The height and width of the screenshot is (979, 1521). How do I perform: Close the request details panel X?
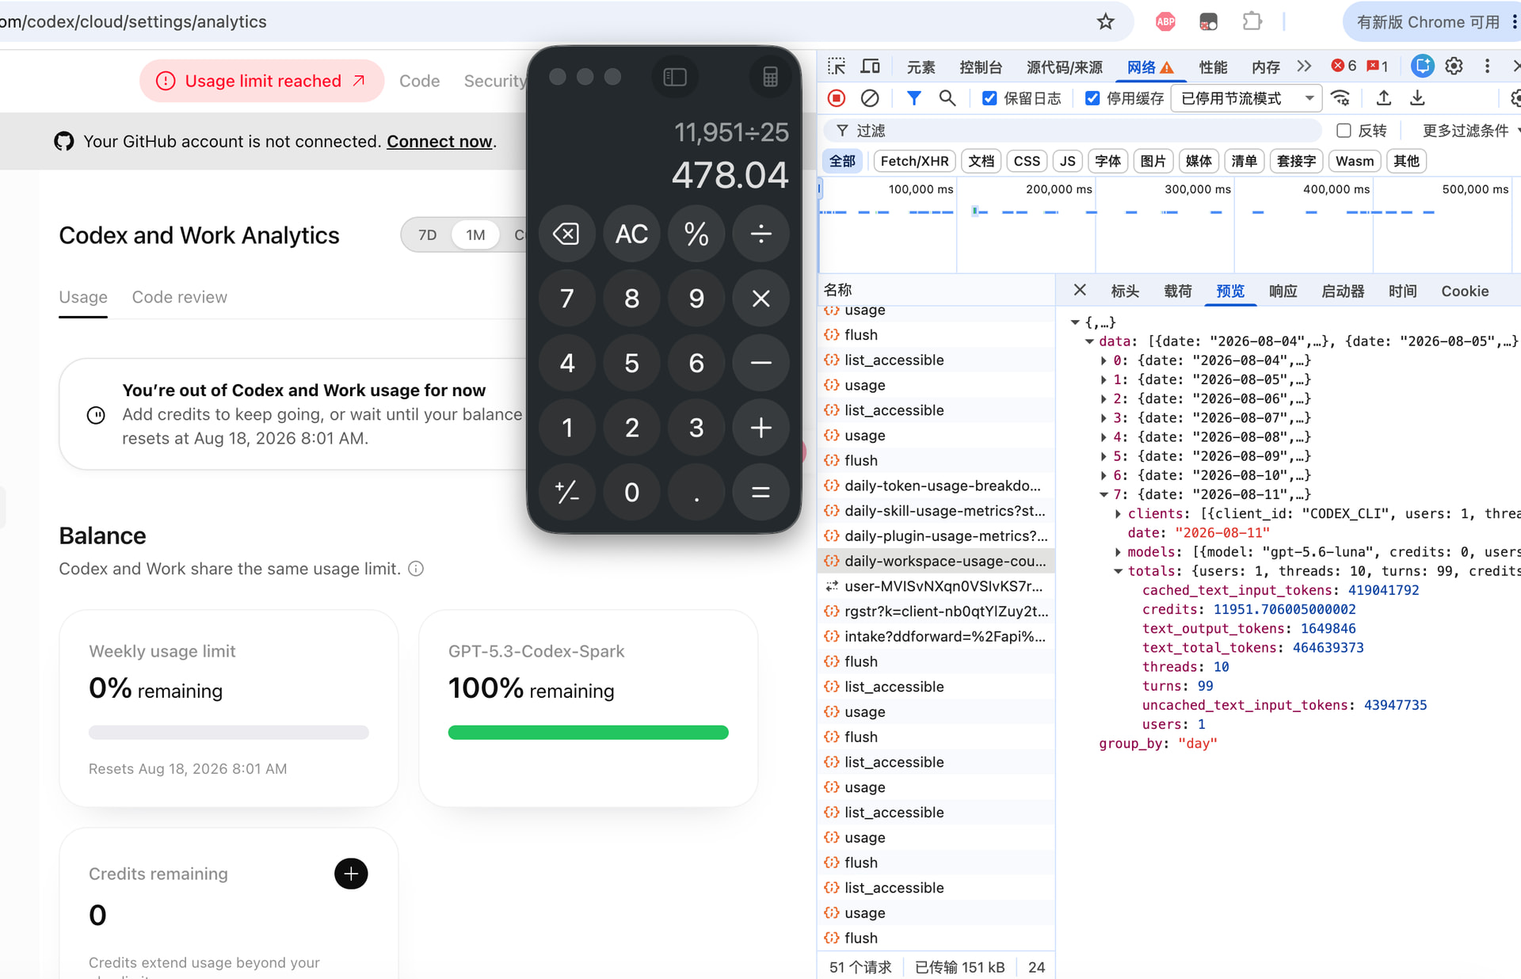pyautogui.click(x=1080, y=291)
